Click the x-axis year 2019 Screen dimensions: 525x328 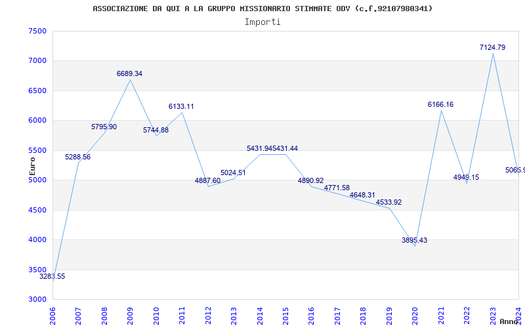(389, 316)
